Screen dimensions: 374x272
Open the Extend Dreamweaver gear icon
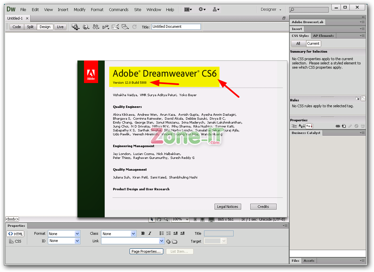pyautogui.click(x=202, y=9)
